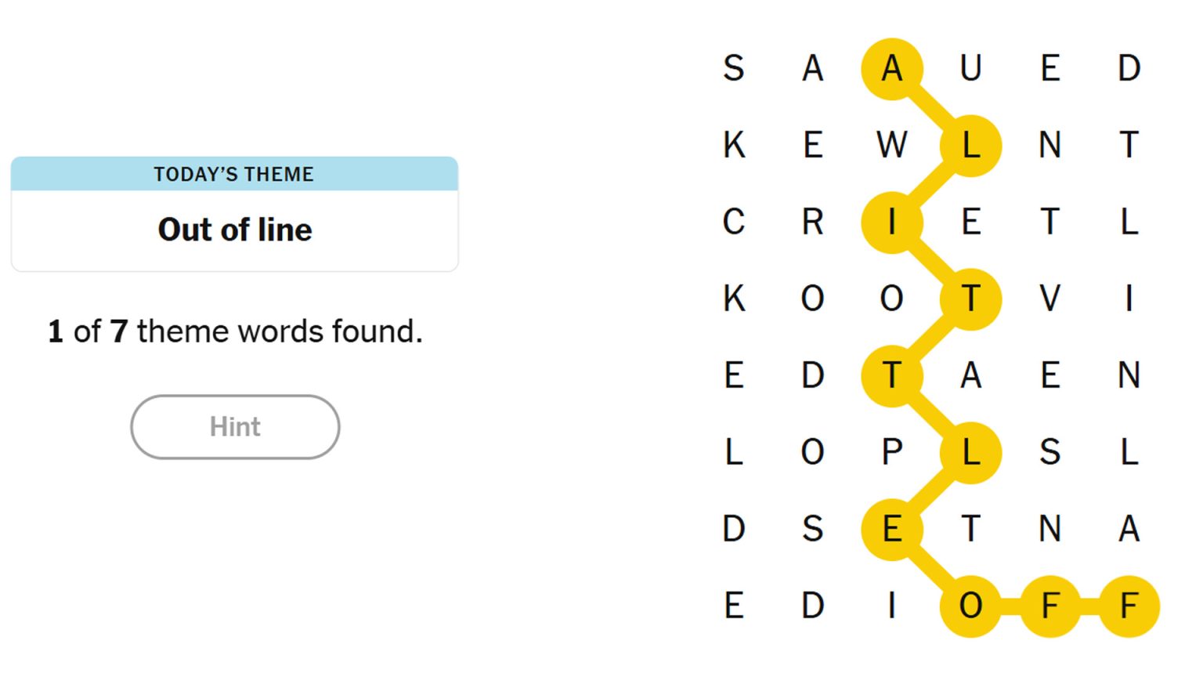The image size is (1203, 677).
Task: Select the final highlighted F in the bottom corner
Action: click(1128, 605)
